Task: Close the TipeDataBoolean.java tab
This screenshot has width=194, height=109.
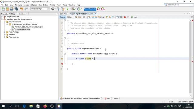Action: point(96,14)
